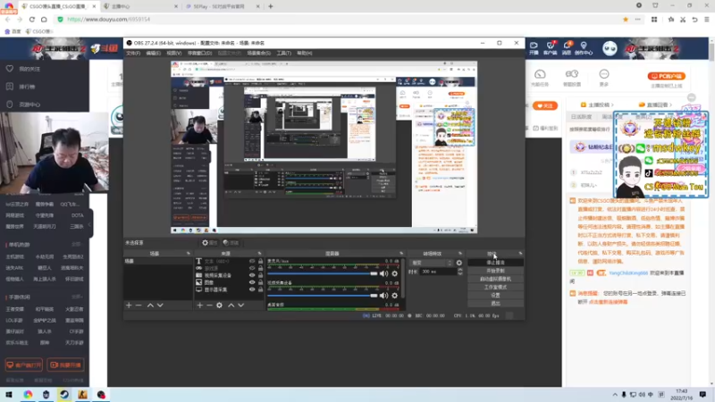Click the Scenes dock popout icon in its header
The height and width of the screenshot is (402, 715).
(189, 254)
